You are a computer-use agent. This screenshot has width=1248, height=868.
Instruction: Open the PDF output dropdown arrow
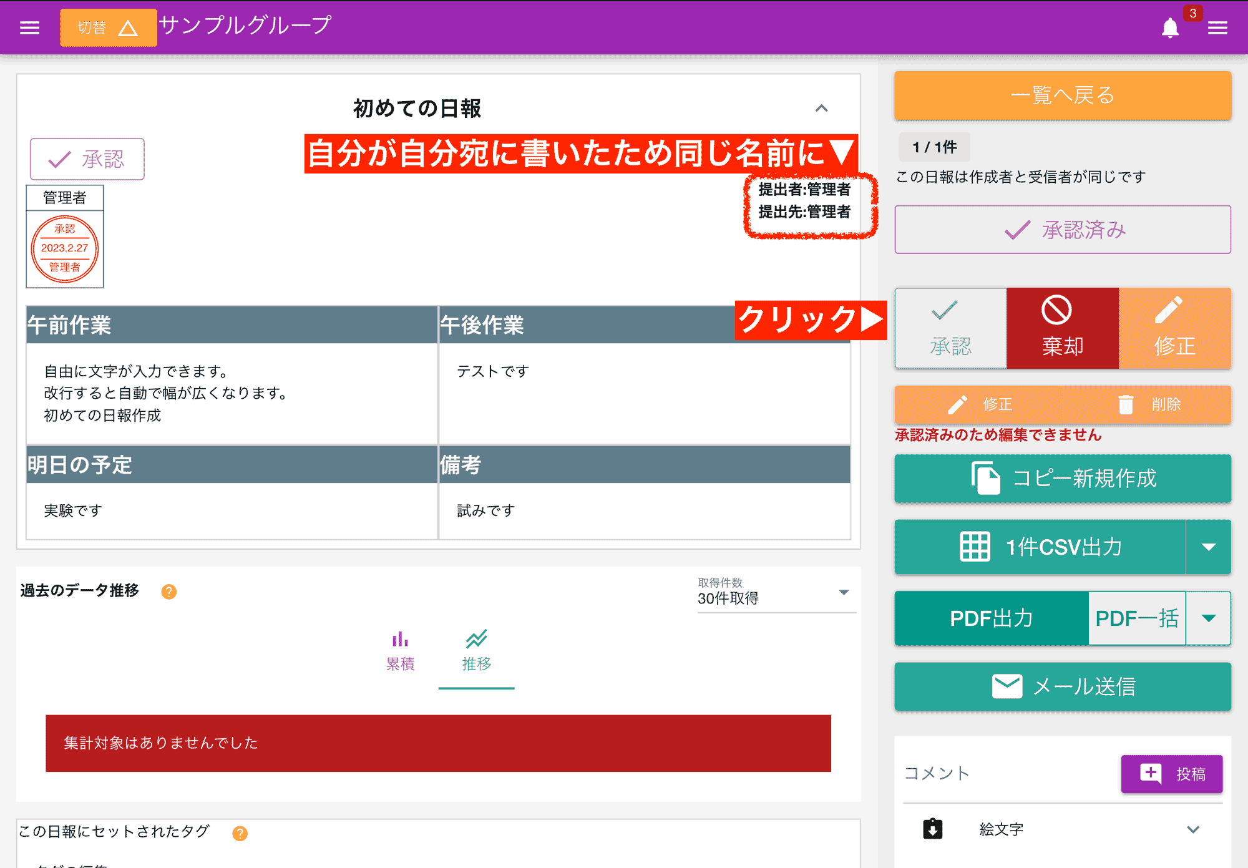pyautogui.click(x=1209, y=618)
